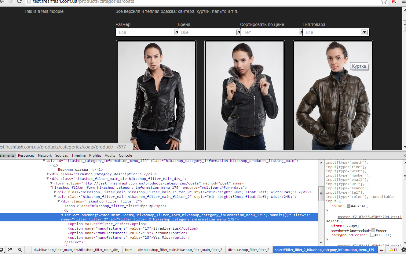The image size is (406, 254).
Task: Open the DevTools settings gear
Action: (403, 250)
